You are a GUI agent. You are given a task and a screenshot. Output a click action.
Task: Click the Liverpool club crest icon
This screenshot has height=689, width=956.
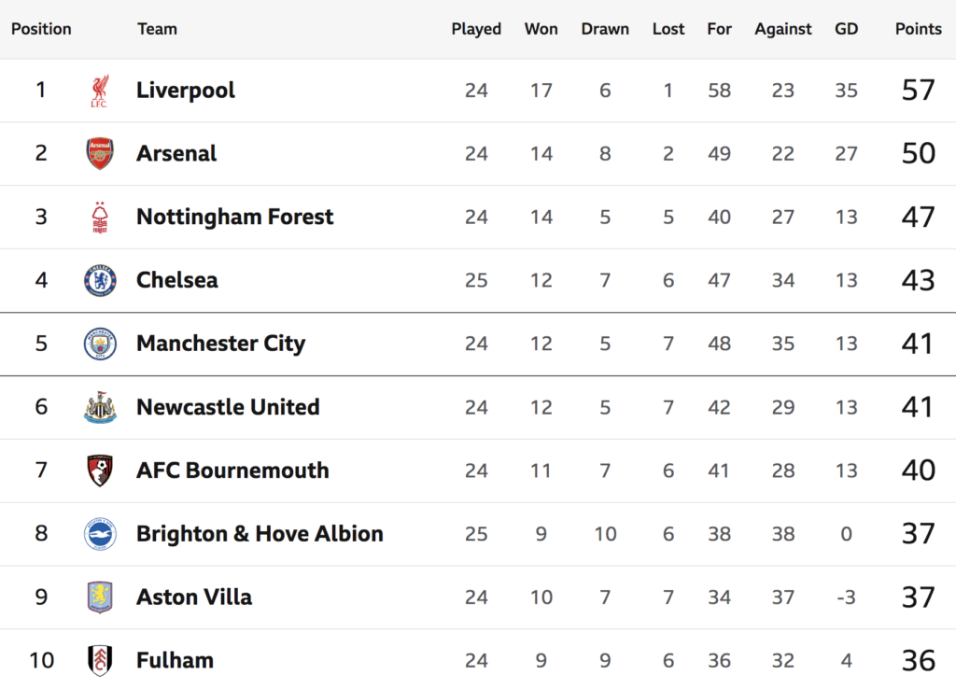click(100, 91)
